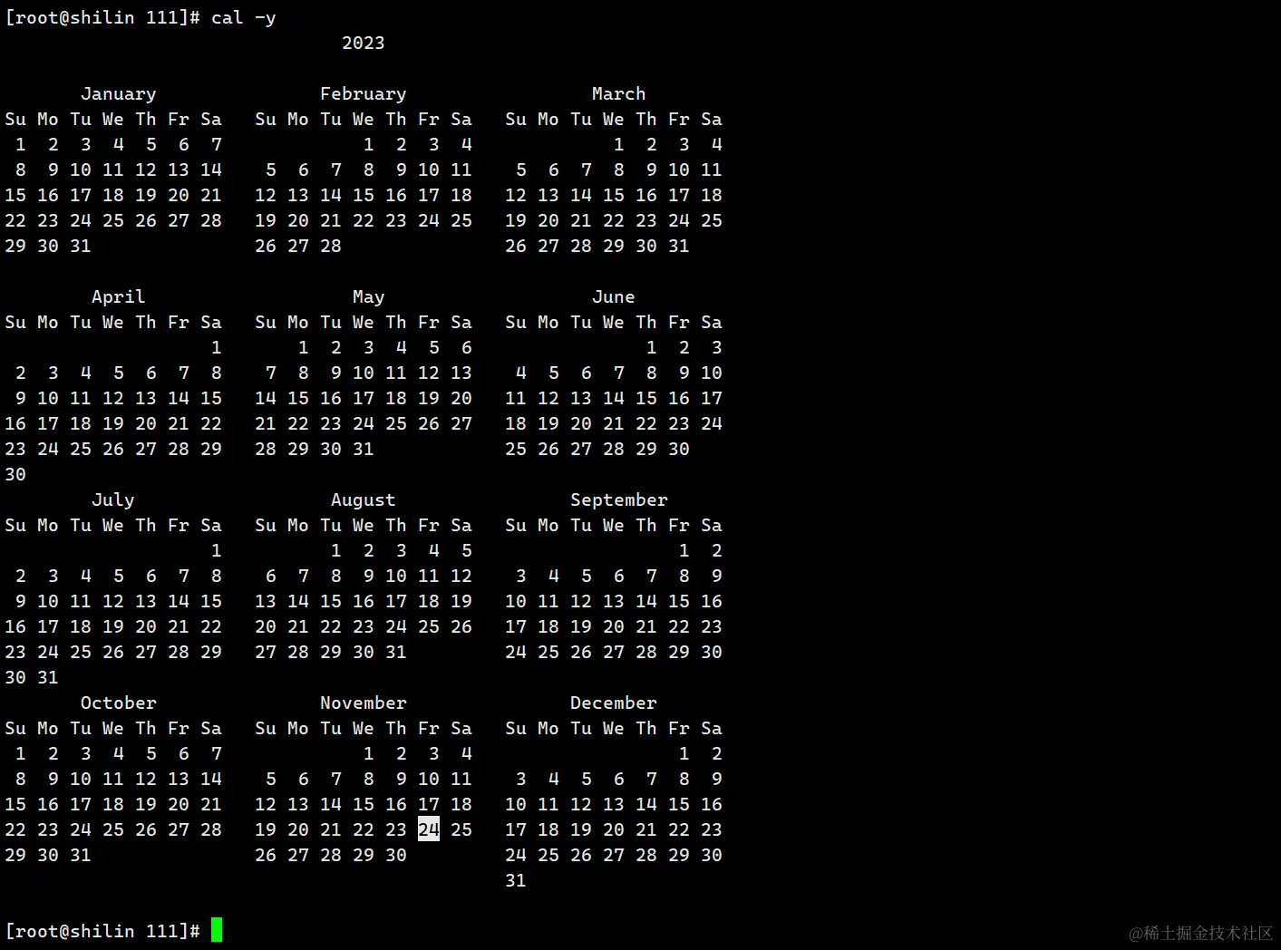This screenshot has height=950, width=1281.
Task: Click the highlighted date 24 in November
Action: click(429, 829)
